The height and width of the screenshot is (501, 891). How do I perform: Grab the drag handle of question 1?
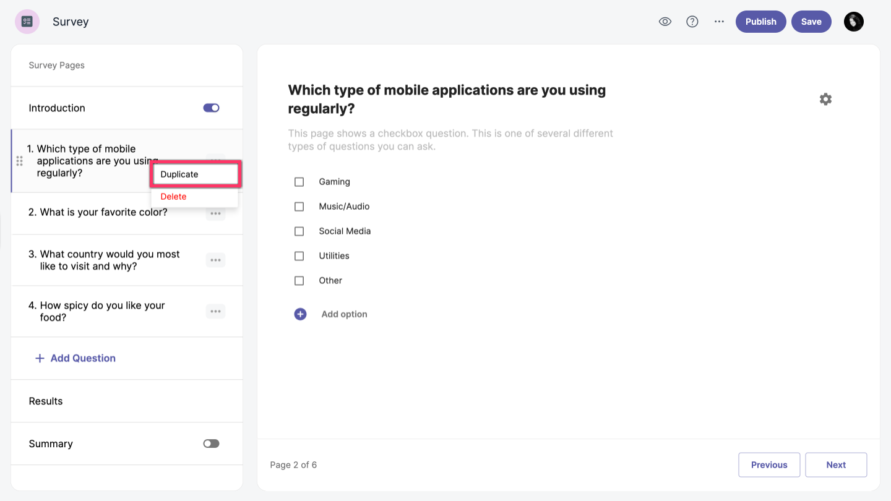pos(19,161)
